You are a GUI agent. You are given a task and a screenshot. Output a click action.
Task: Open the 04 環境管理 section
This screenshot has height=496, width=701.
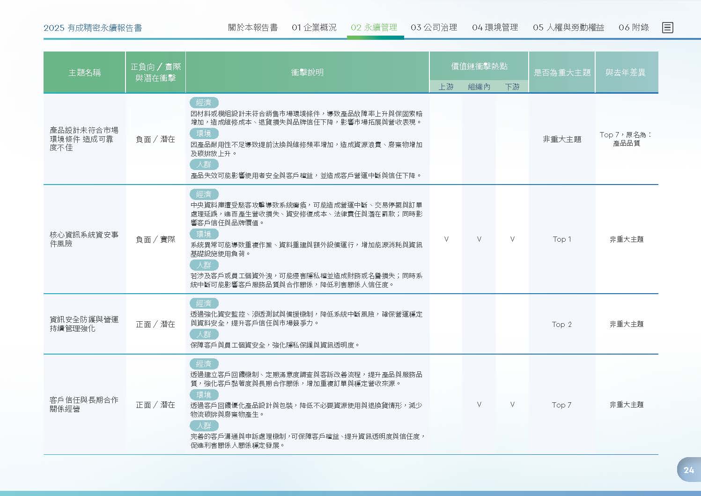tap(495, 28)
